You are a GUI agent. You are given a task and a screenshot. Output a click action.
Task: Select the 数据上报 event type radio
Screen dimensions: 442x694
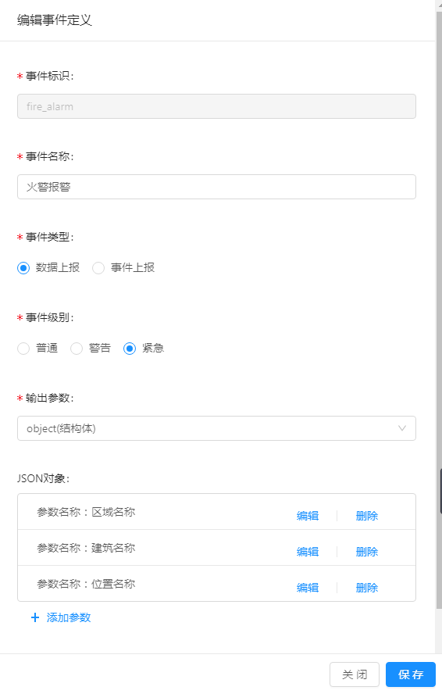coord(23,268)
